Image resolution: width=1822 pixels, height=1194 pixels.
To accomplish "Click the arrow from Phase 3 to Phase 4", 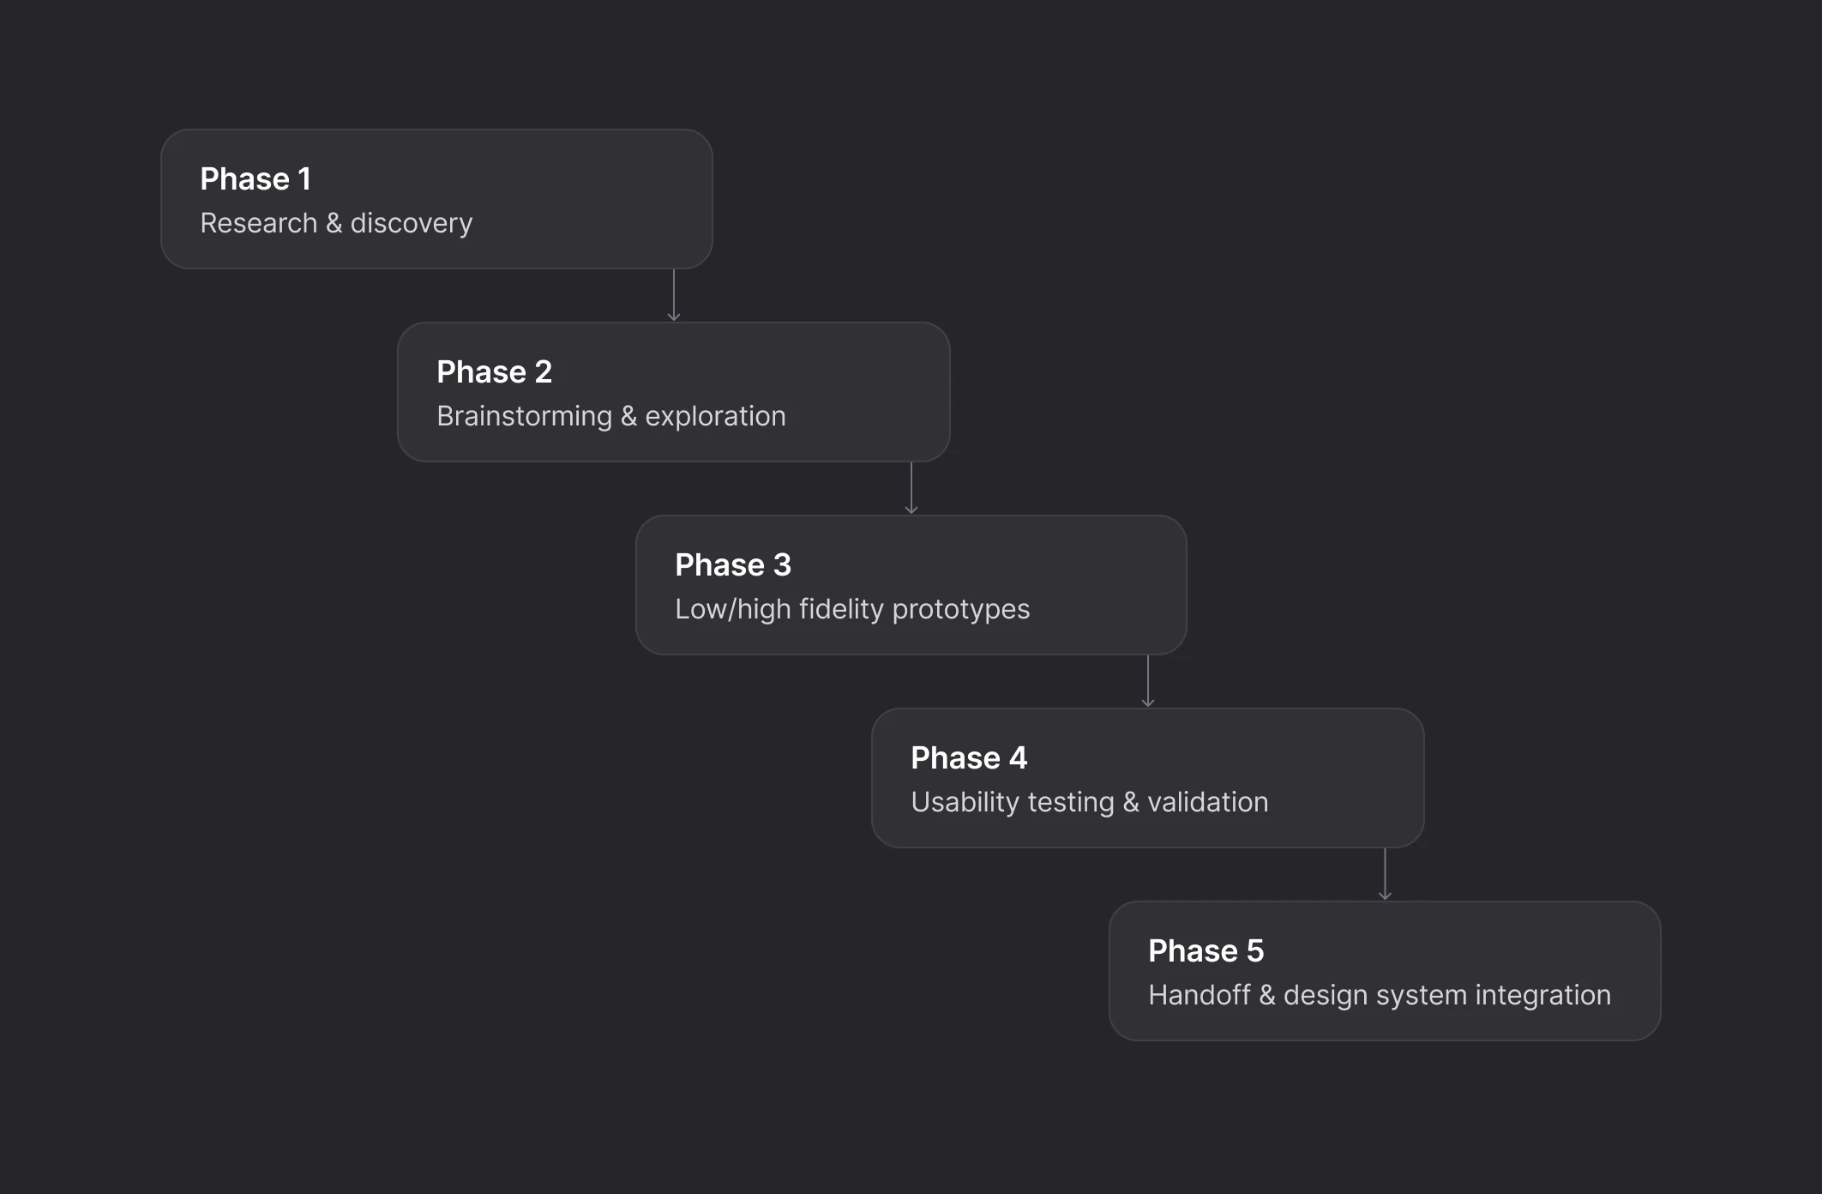I will (x=1148, y=682).
